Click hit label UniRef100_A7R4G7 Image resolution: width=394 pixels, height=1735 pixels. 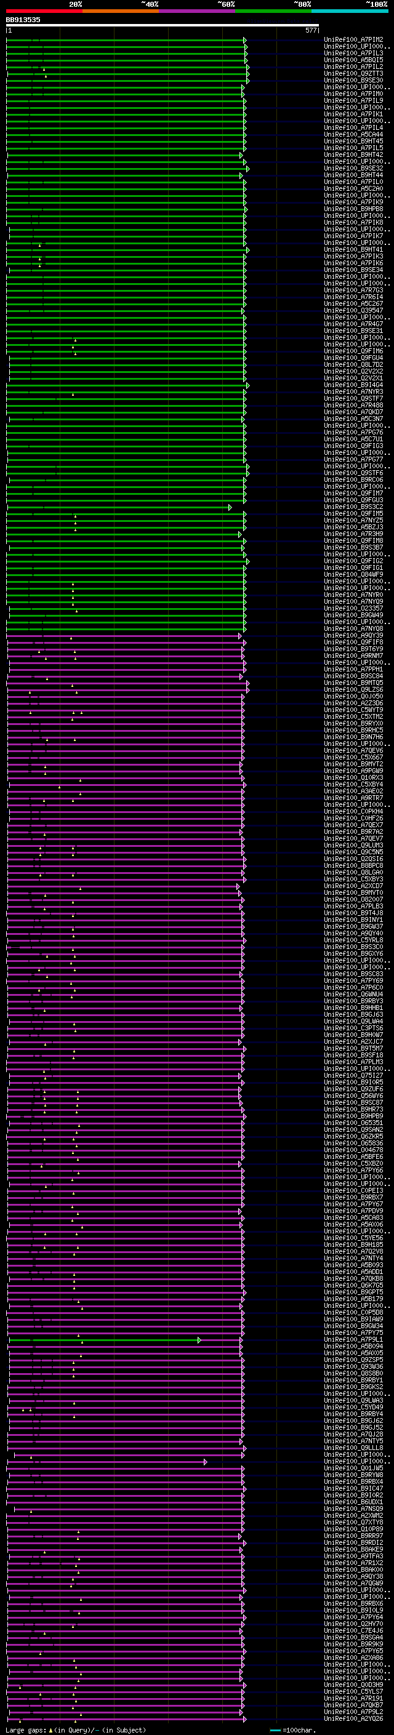353,324
